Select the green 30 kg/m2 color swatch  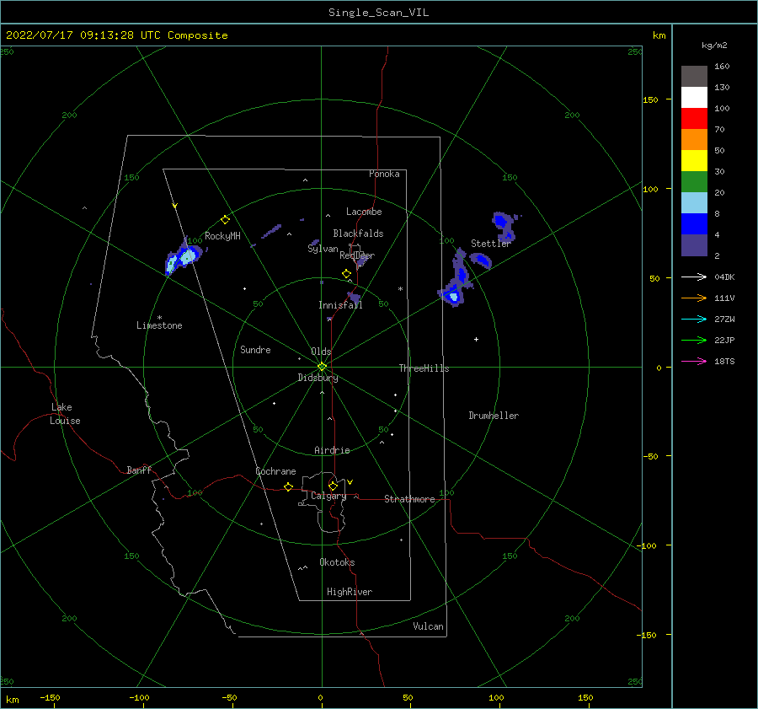[694, 182]
